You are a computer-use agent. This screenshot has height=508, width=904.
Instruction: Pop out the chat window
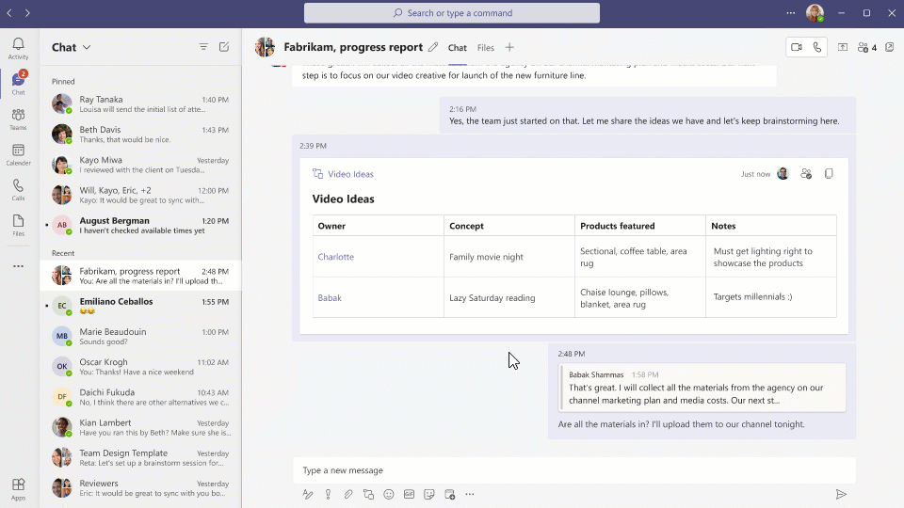889,47
